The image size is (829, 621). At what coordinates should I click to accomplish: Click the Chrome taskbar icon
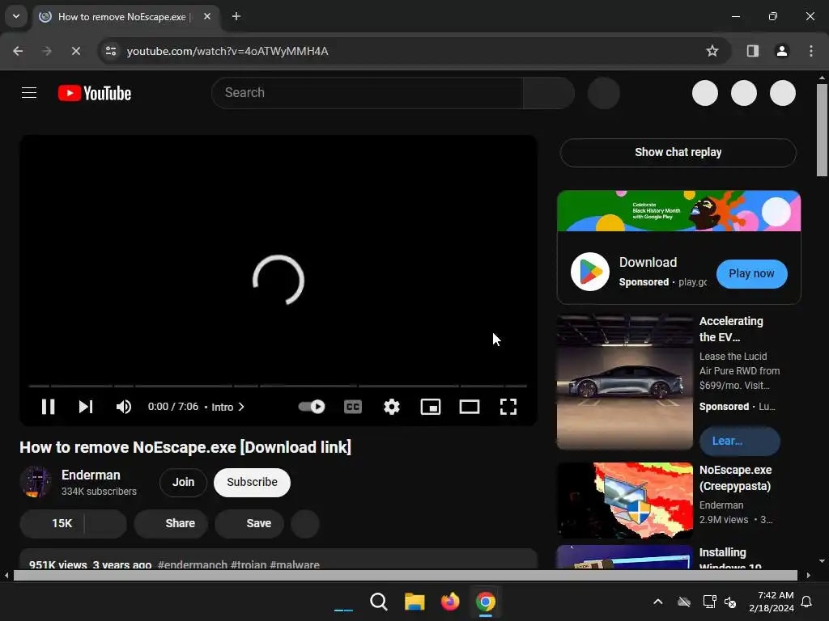point(486,602)
